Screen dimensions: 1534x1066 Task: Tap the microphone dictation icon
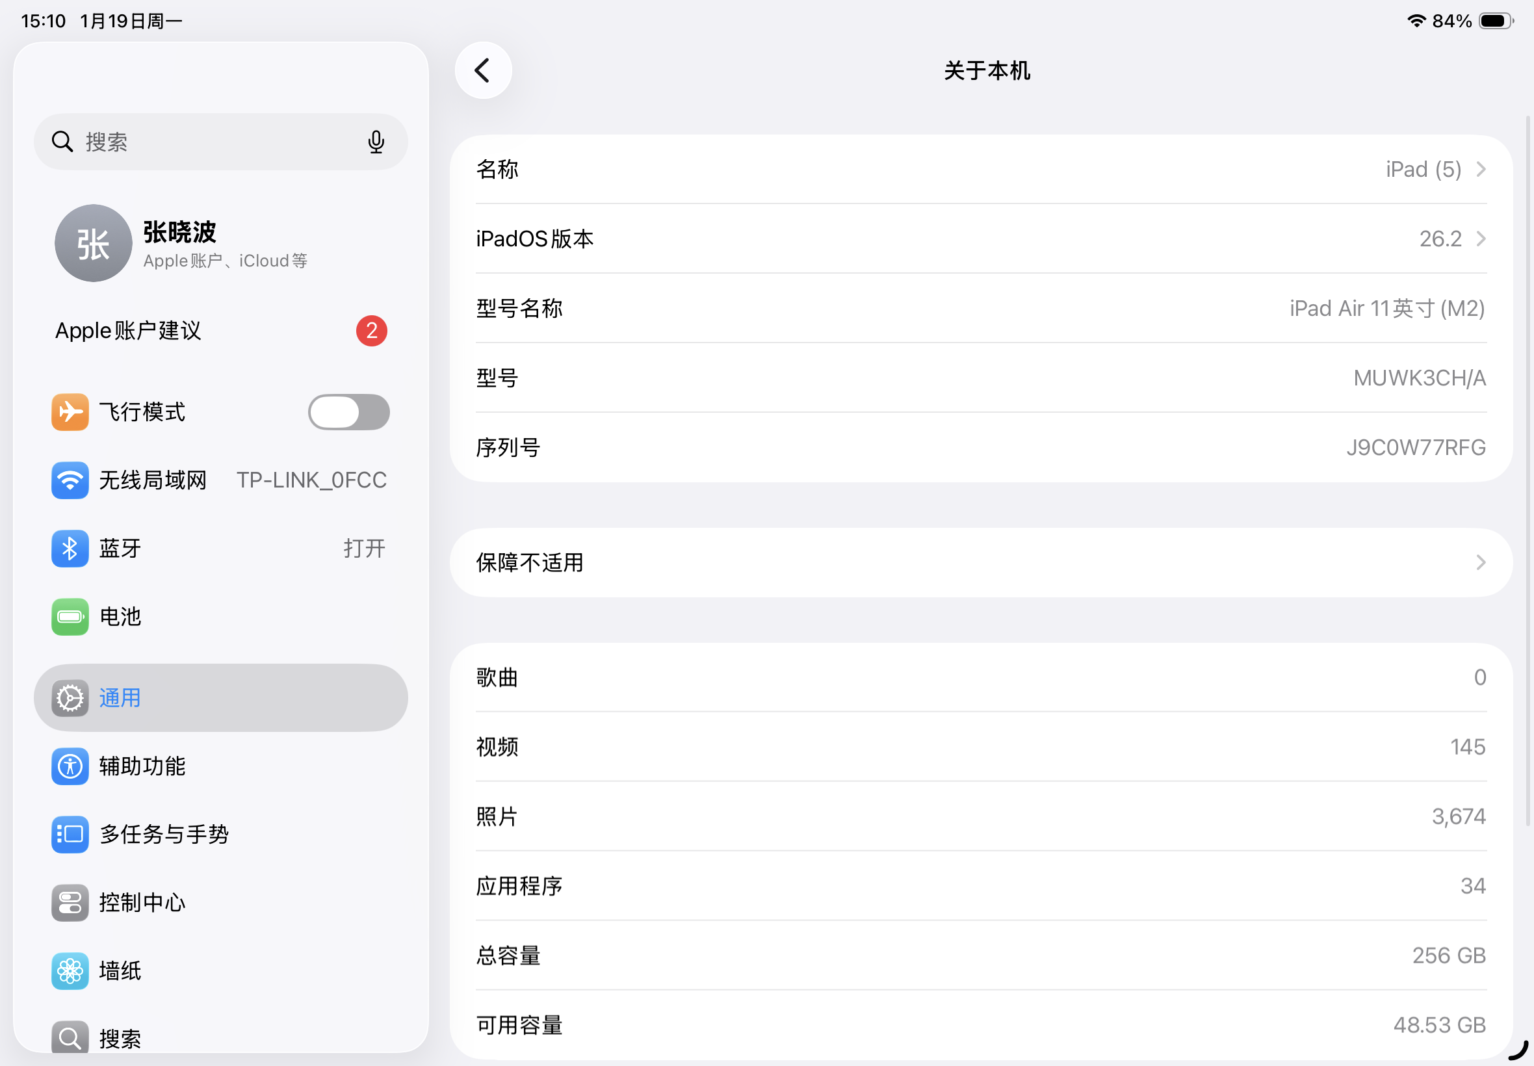376,142
